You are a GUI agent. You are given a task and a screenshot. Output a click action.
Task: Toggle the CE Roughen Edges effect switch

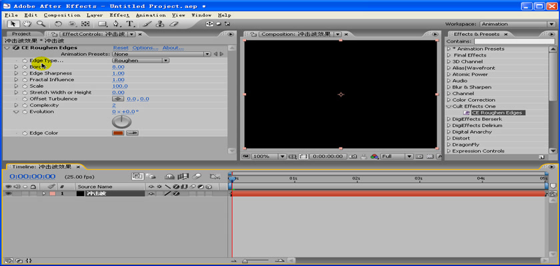[x=16, y=48]
